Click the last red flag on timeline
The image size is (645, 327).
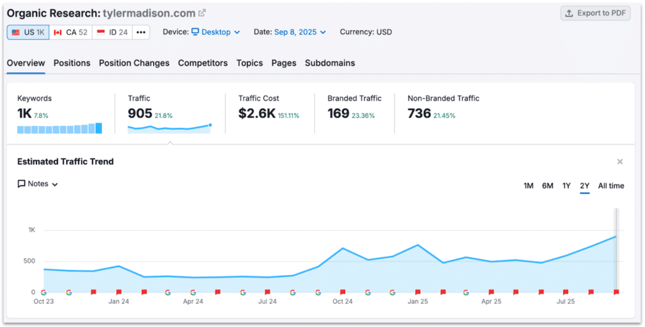click(x=616, y=292)
